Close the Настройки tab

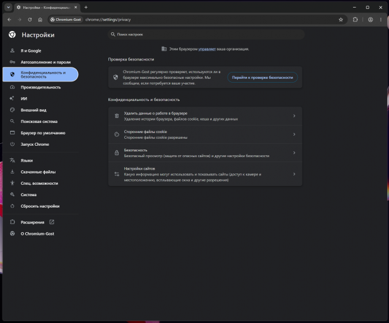click(x=76, y=8)
